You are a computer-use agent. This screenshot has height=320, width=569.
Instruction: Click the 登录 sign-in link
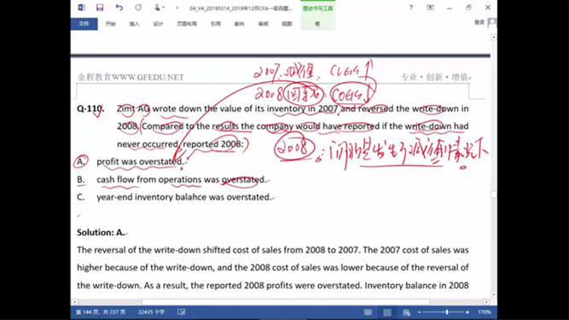[x=479, y=22]
